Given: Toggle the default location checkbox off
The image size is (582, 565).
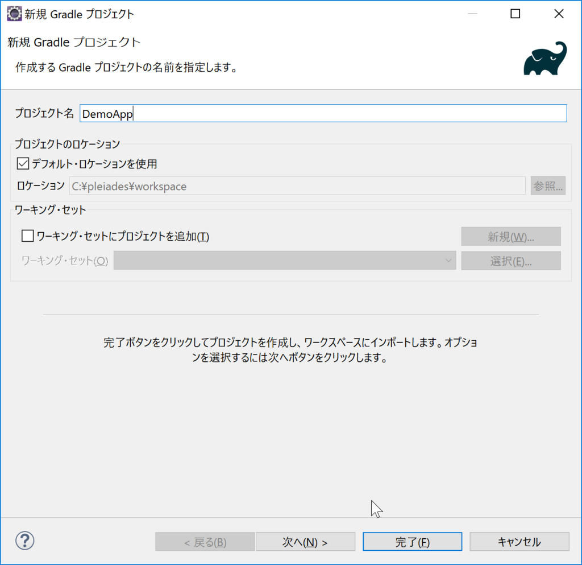Looking at the screenshot, I should point(24,164).
